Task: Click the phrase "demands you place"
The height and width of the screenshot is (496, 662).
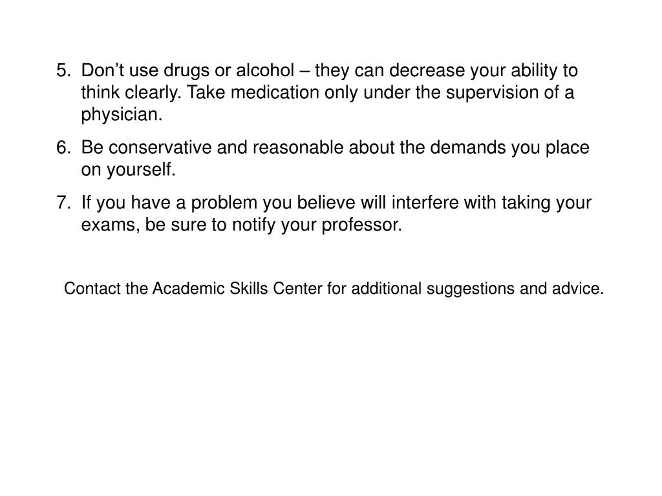Action: [509, 148]
